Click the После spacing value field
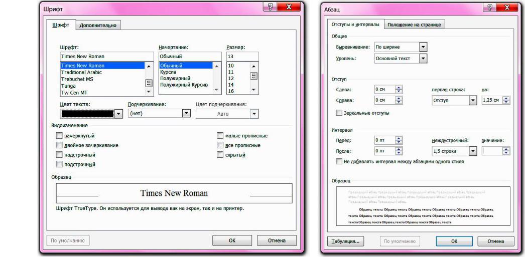This screenshot has height=257, width=525. (x=384, y=151)
